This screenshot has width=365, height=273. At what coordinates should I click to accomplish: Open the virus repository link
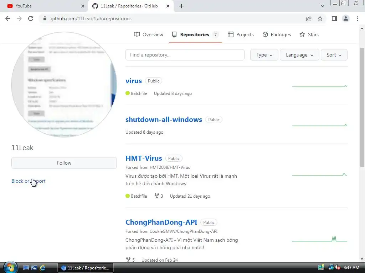[x=134, y=81]
